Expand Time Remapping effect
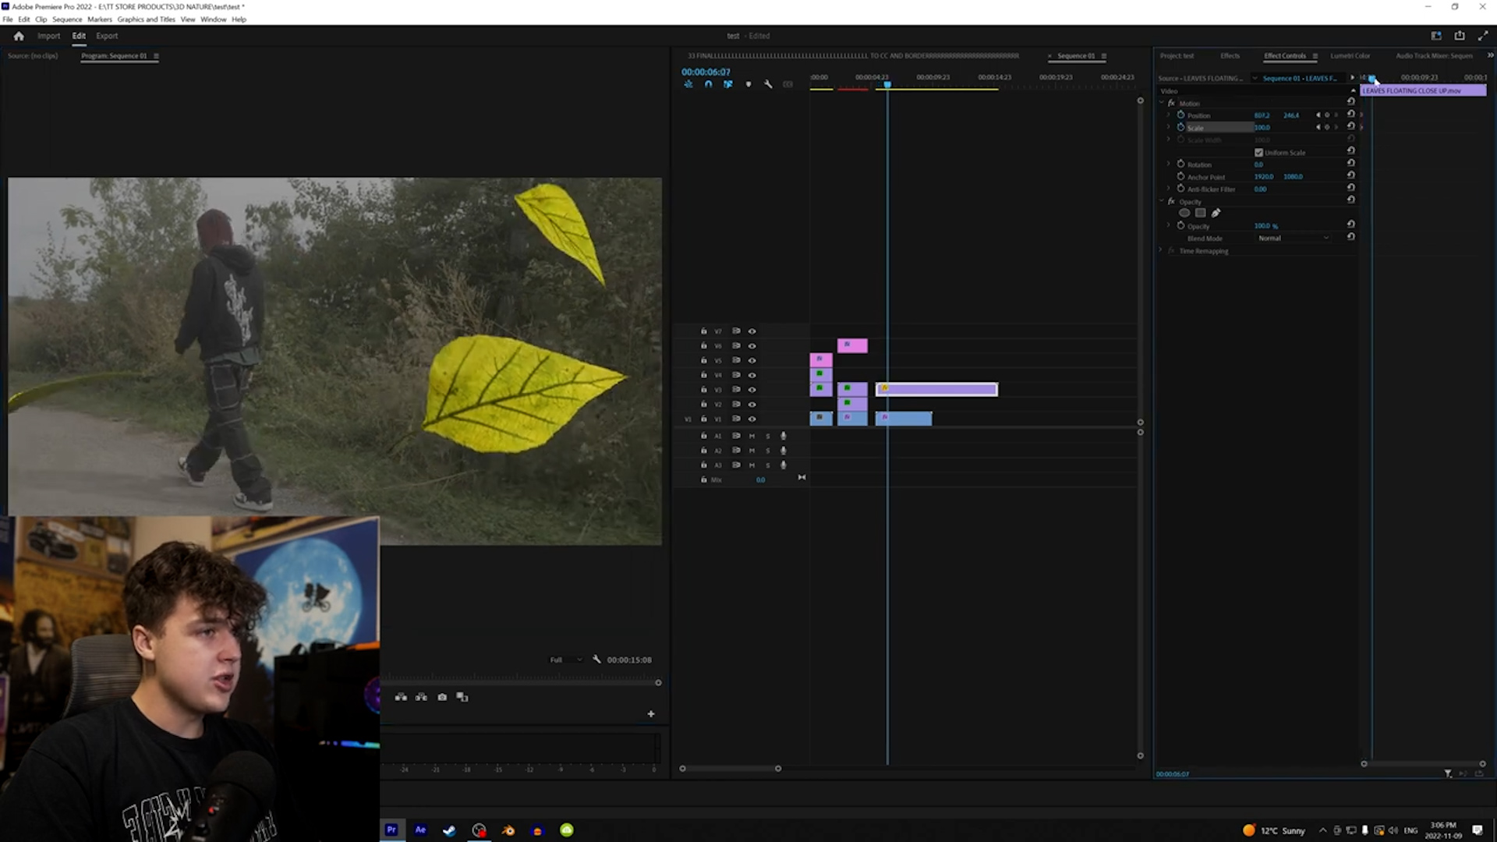 [1161, 250]
